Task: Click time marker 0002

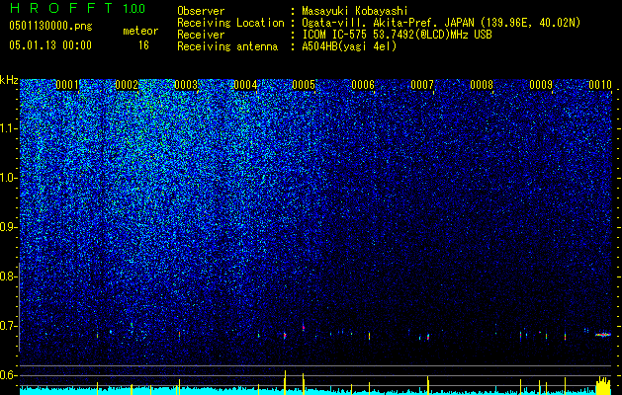Action: [127, 85]
